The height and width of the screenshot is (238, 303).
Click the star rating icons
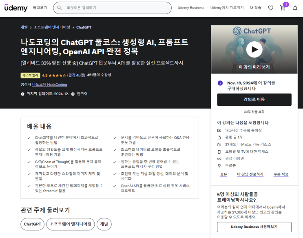tap(57, 76)
